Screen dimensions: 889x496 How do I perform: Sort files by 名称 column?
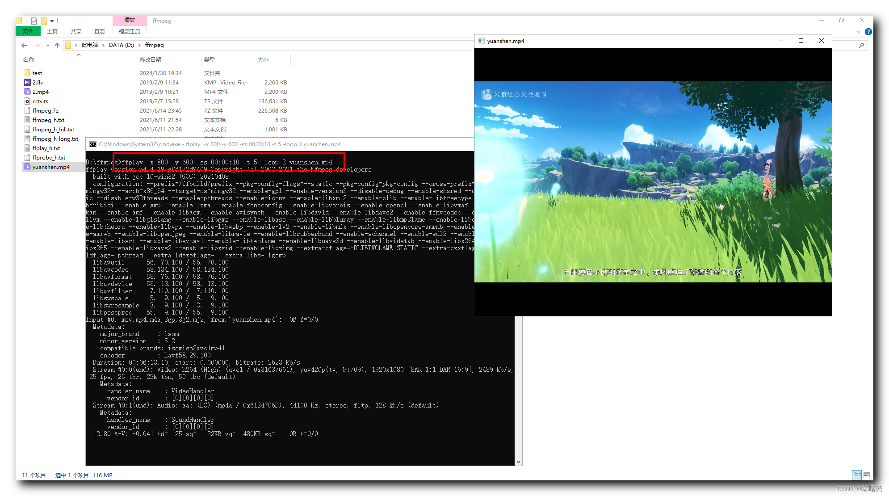tap(29, 59)
